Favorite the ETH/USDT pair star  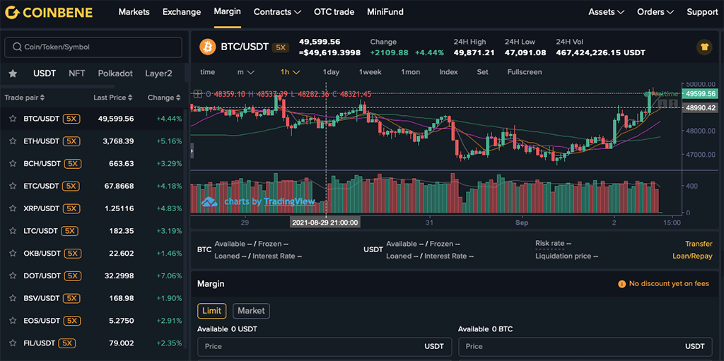(x=13, y=141)
